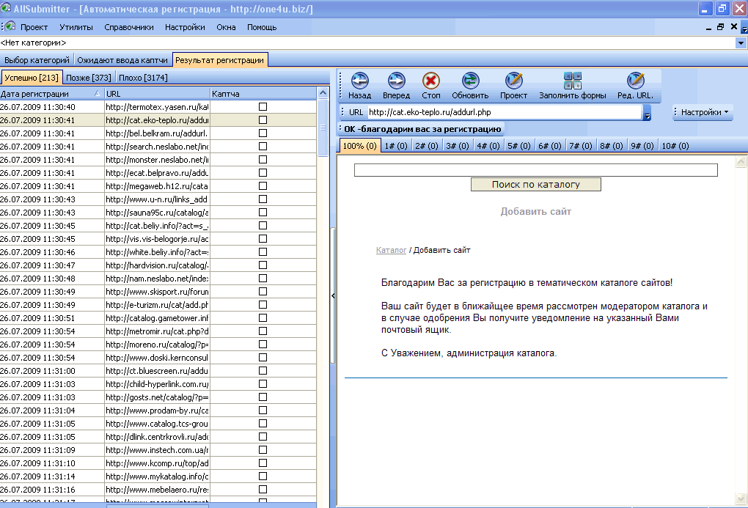Open the Утилиты menu
This screenshot has height=508, width=748.
[x=76, y=27]
